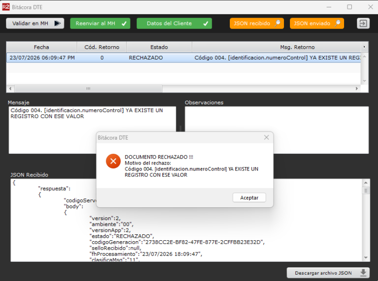This screenshot has height=281, width=378.
Task: Click the Estado column header
Action: coord(159,47)
